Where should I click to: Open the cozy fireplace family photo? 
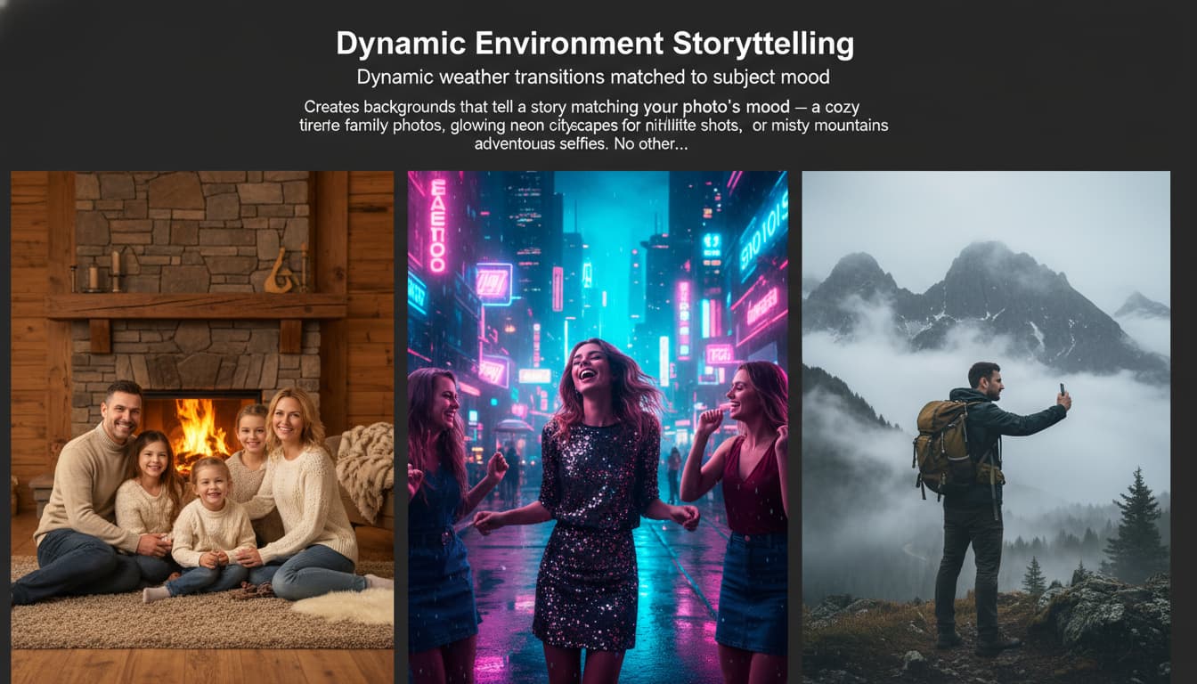click(202, 427)
